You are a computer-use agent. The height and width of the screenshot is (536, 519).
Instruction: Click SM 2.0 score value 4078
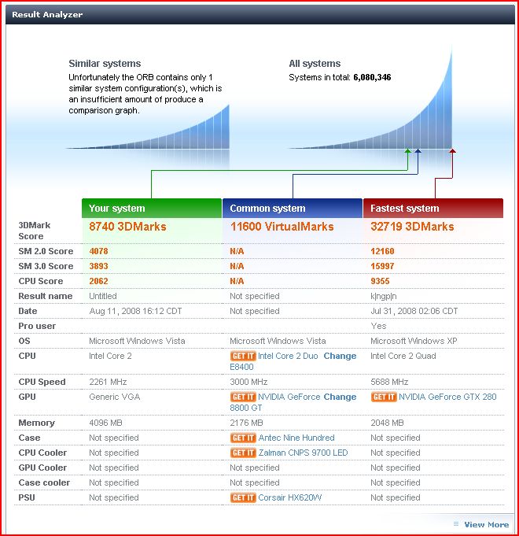pos(98,251)
